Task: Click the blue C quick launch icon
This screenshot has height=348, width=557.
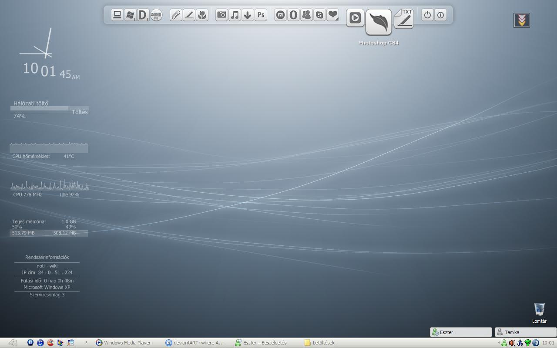Action: pos(40,343)
